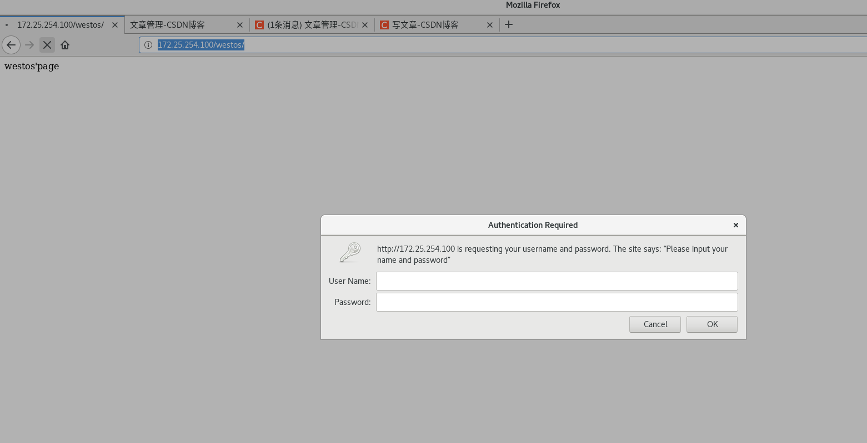Click the CSDN favicon on the (1条消息) tab

point(259,25)
